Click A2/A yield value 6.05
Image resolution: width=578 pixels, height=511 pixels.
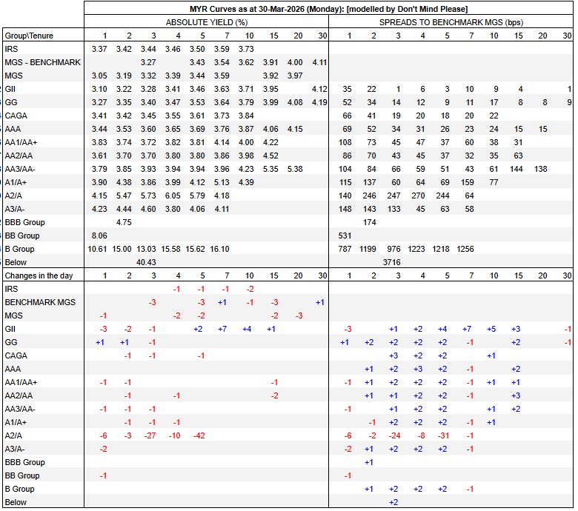(173, 196)
